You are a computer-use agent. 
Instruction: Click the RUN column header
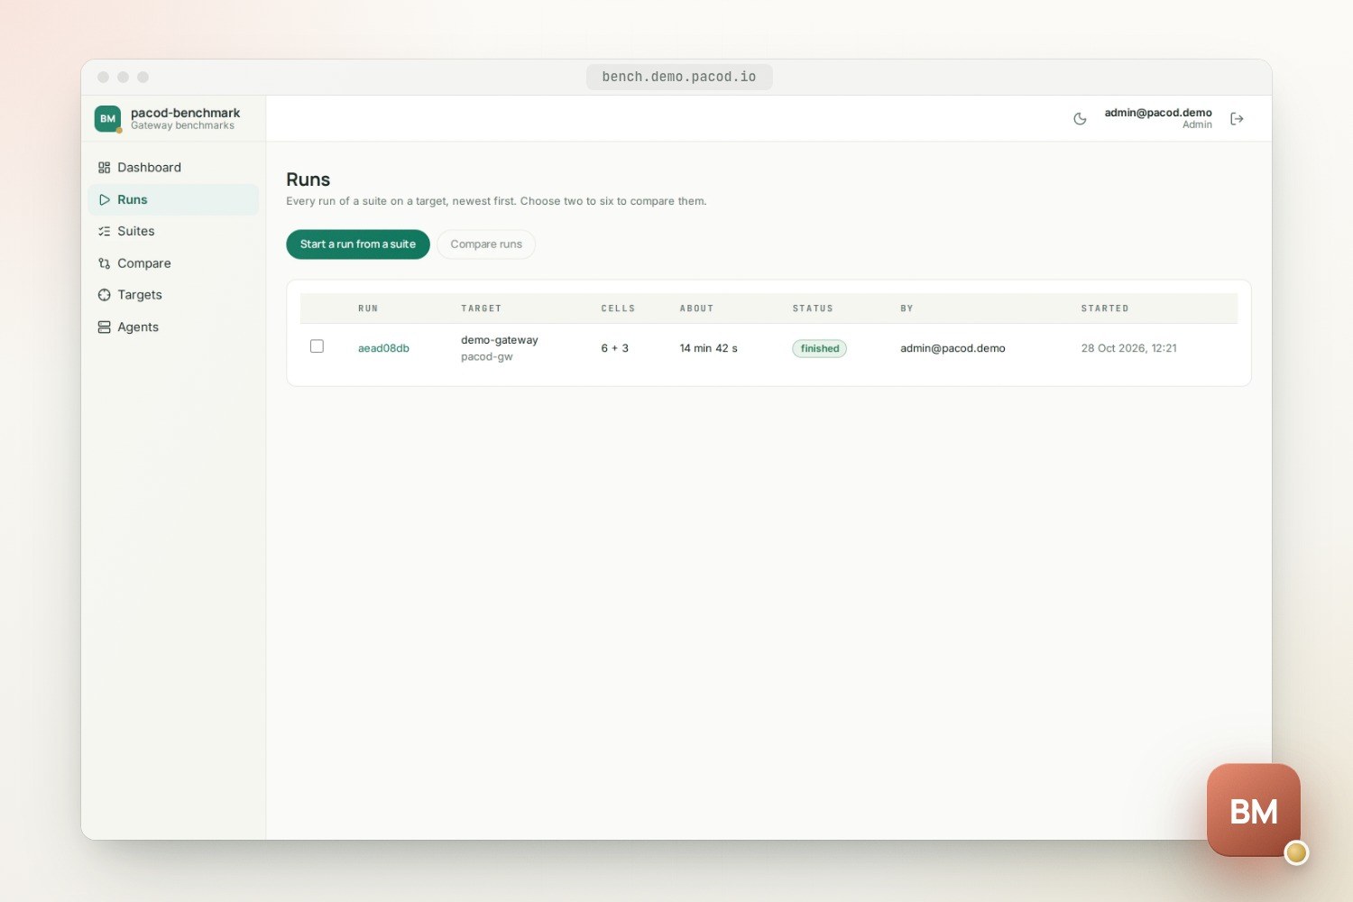click(368, 308)
